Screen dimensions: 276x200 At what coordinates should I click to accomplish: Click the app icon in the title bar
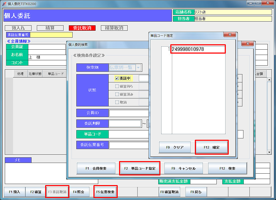pyautogui.click(x=4, y=3)
